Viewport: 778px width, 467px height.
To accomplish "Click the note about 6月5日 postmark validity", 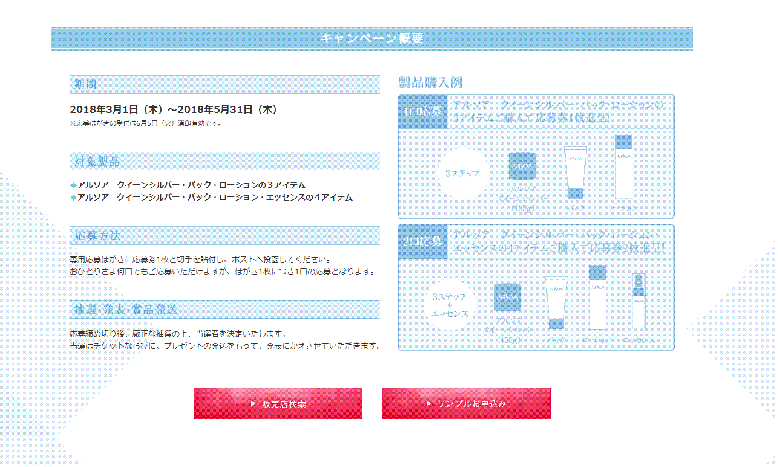I will 146,123.
